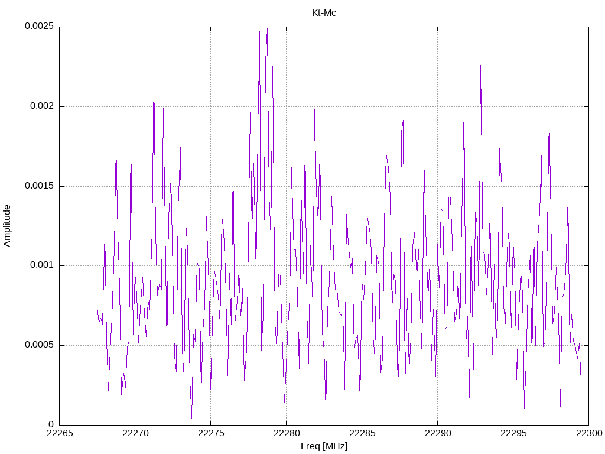Click the 22285 x-axis tick label

[362, 433]
